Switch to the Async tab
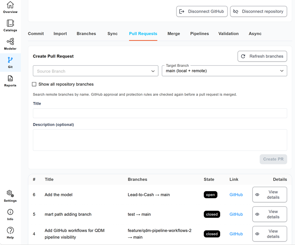This screenshot has height=245, width=295. 255,34
